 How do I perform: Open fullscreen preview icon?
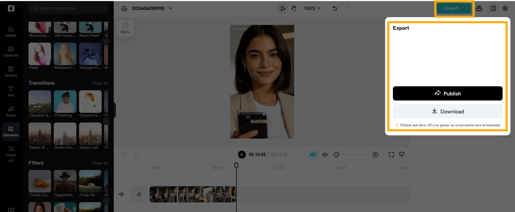pyautogui.click(x=391, y=155)
